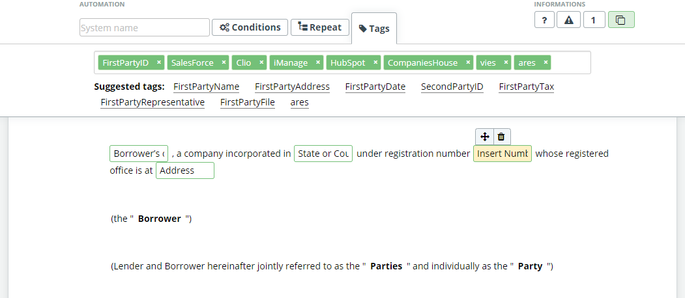Click the number 1 info button

coord(594,20)
